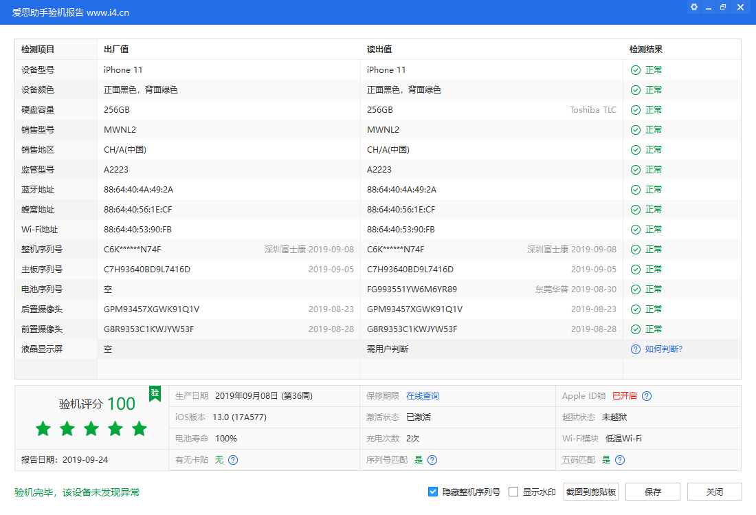Click green check icon for 蜂窝地址
The width and height of the screenshot is (756, 515).
click(636, 209)
